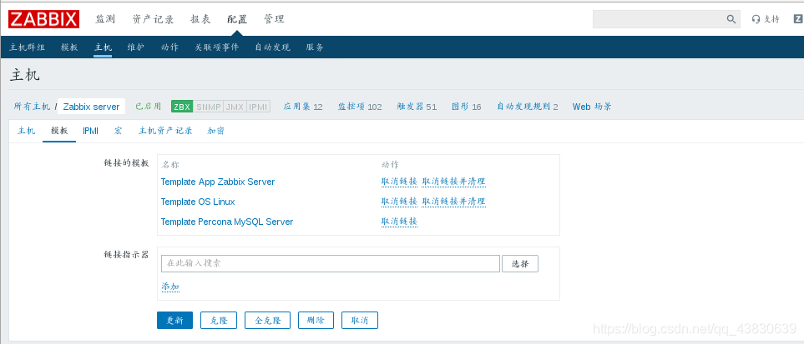
Task: Open Template App Zabbix Server link
Action: click(x=218, y=182)
